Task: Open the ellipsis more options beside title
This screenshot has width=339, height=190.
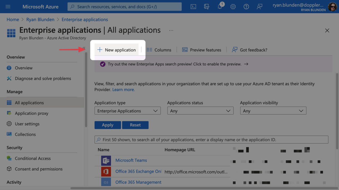Action: (171, 30)
